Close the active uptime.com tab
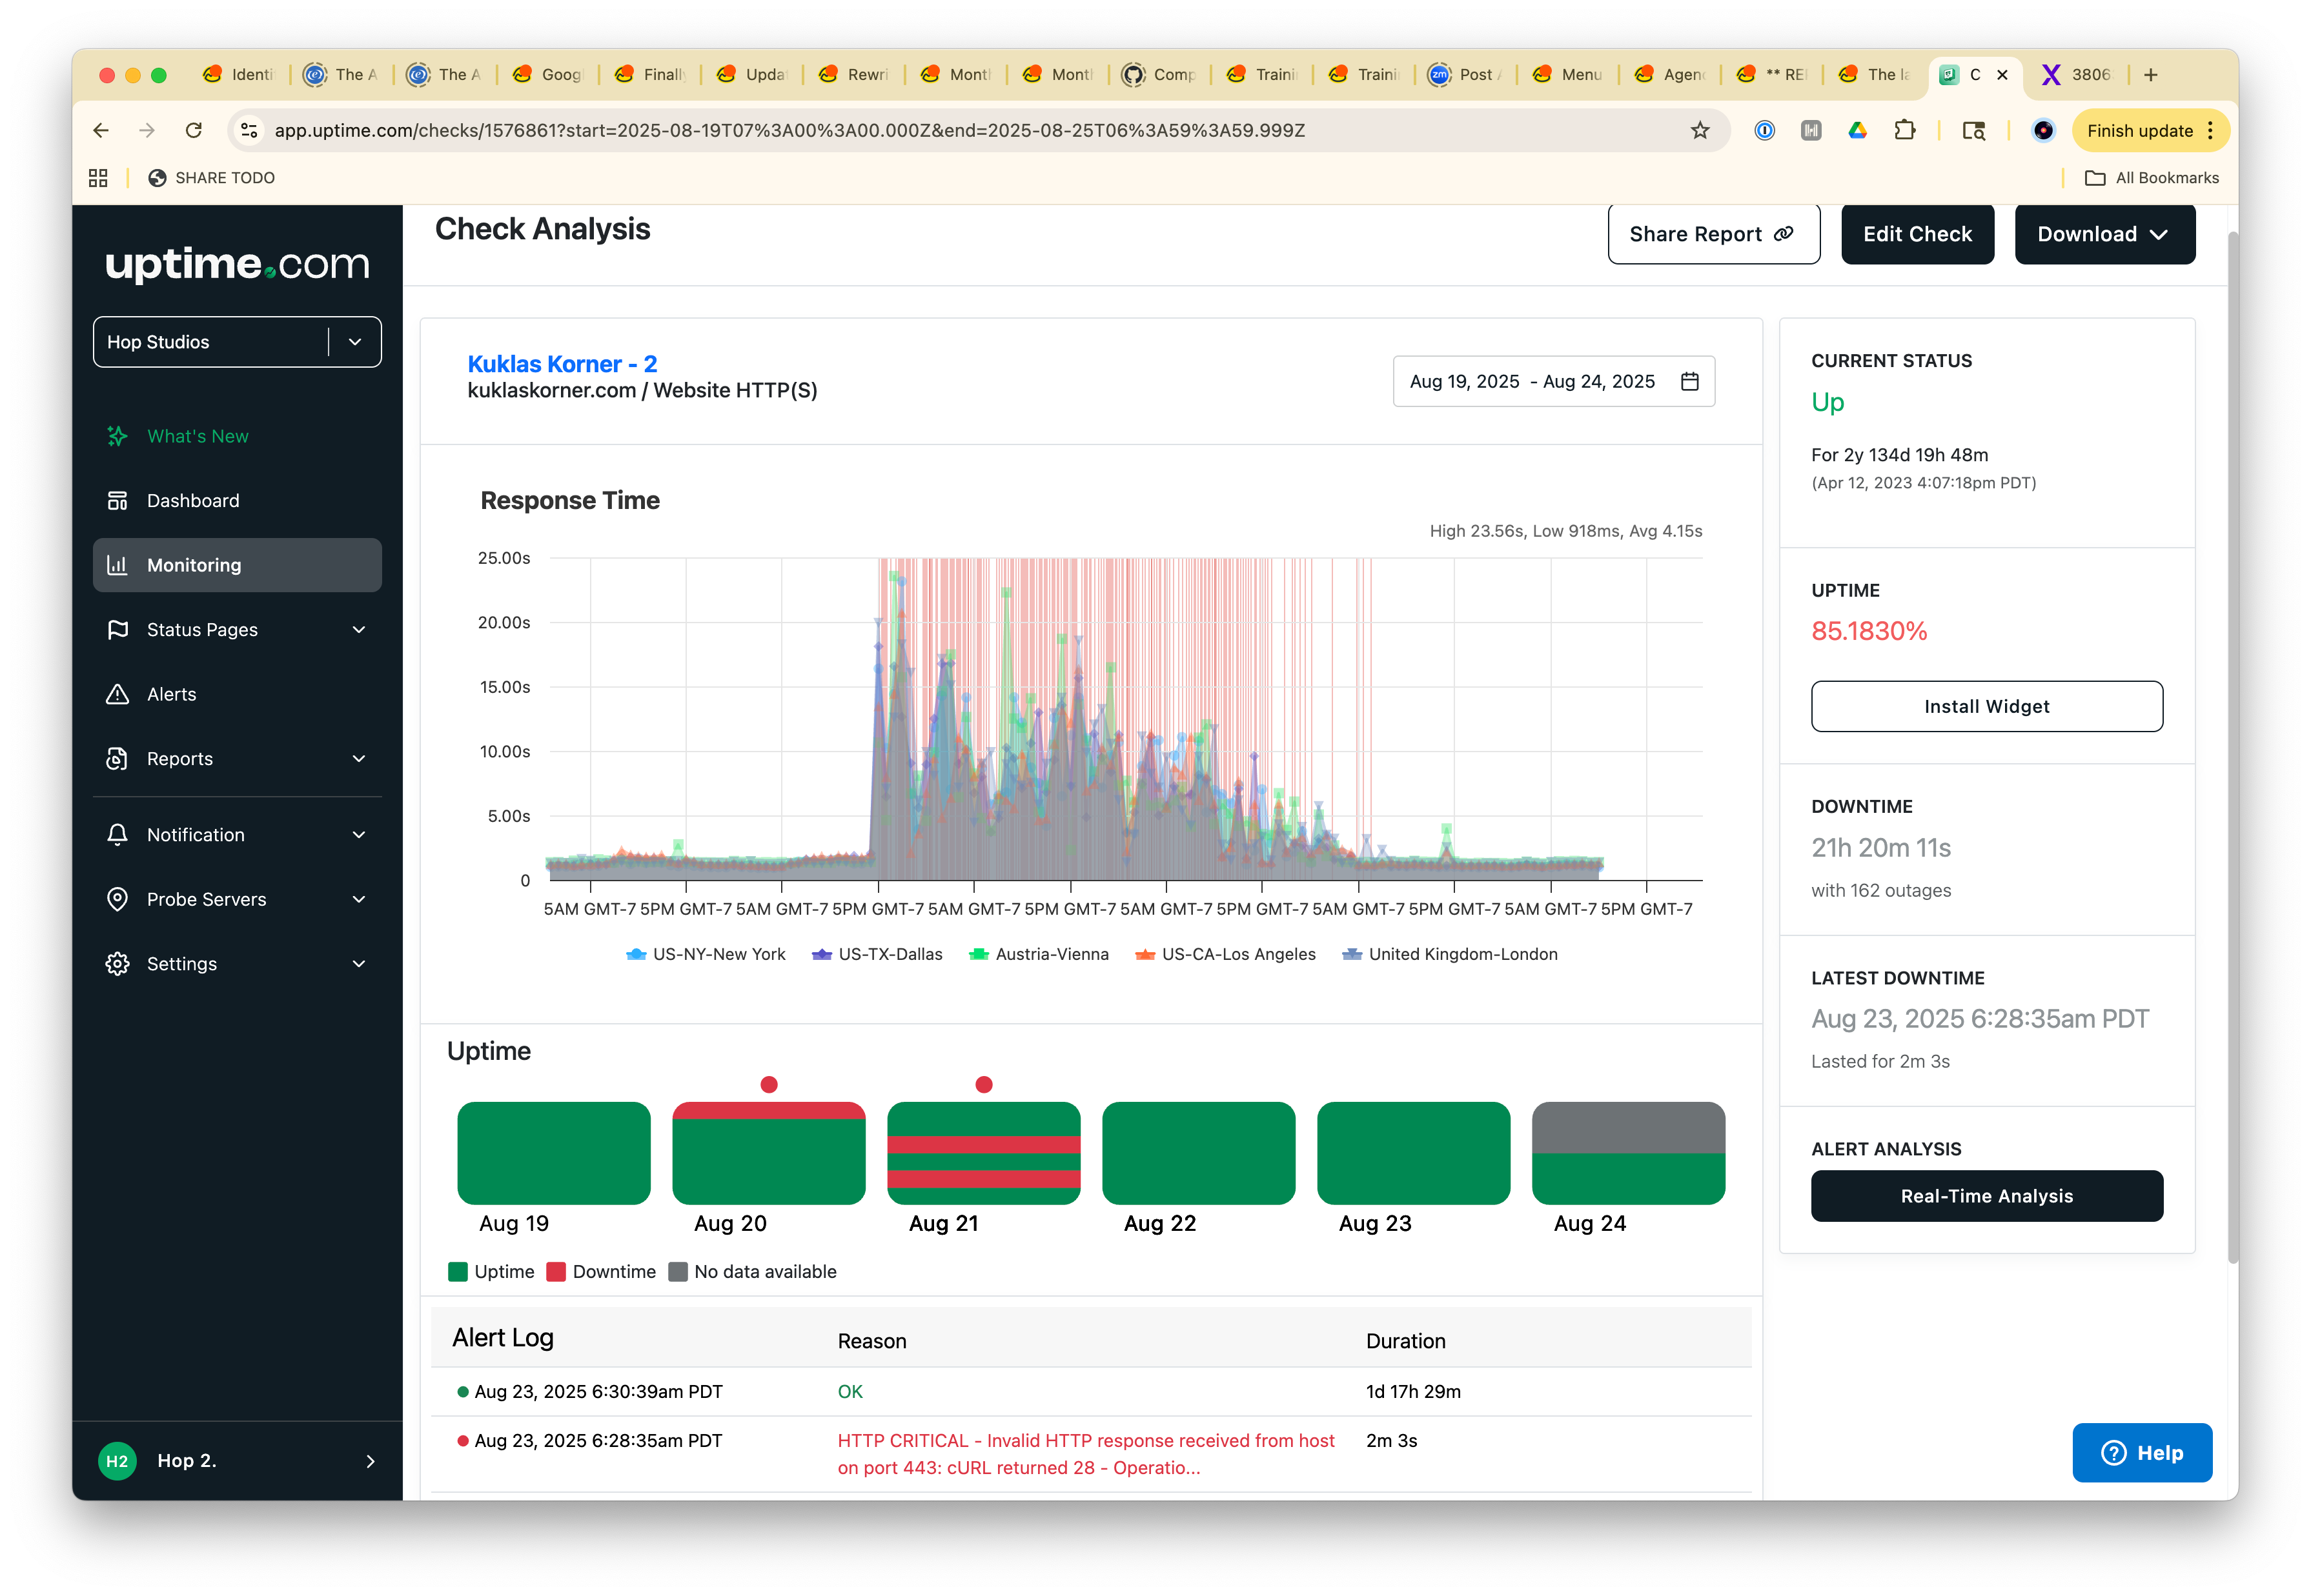The width and height of the screenshot is (2311, 1596). 2002,75
